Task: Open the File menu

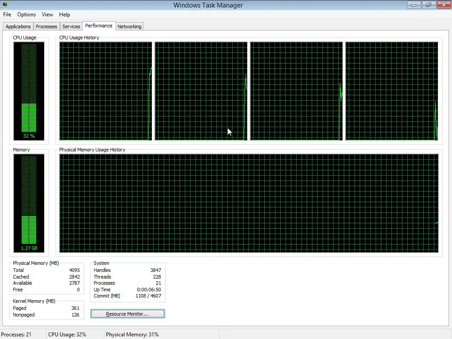Action: [x=7, y=15]
